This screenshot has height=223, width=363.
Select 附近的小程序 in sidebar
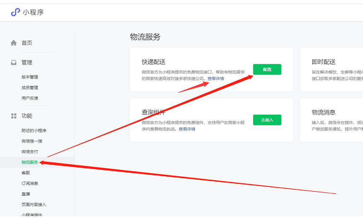(x=34, y=131)
